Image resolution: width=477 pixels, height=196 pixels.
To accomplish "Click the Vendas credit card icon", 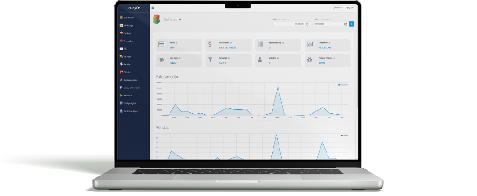I will click(161, 45).
